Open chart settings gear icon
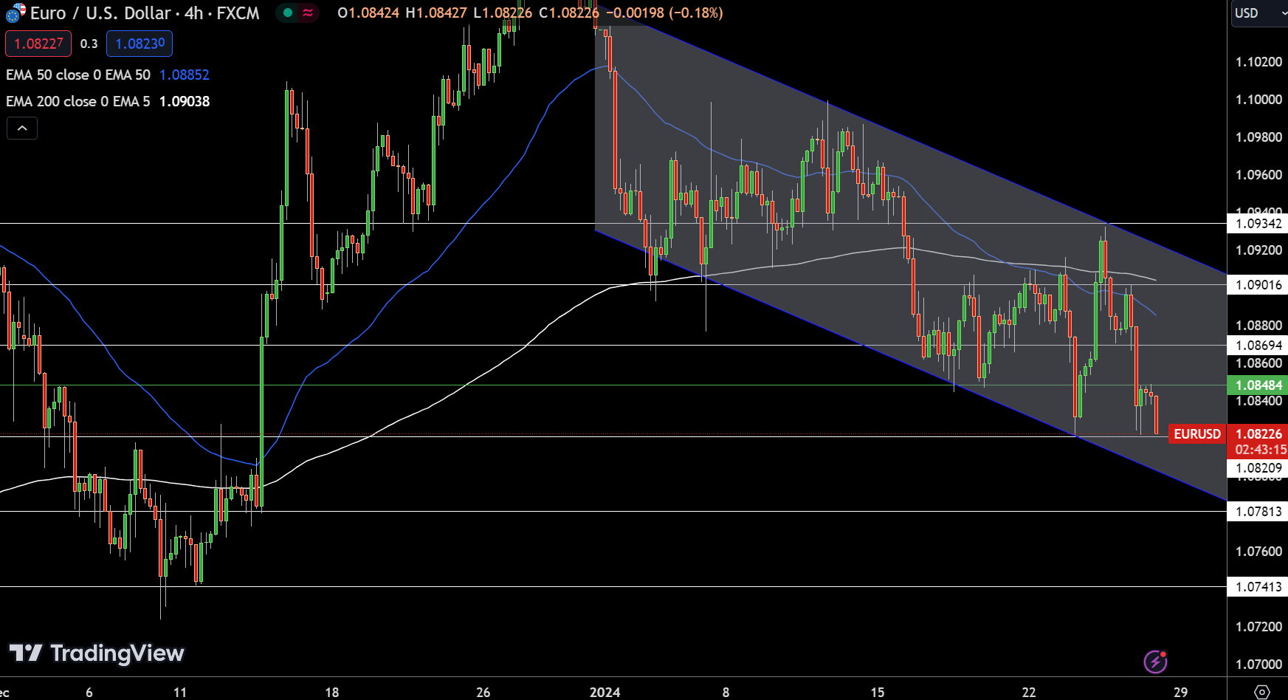The width and height of the screenshot is (1288, 700). [x=1262, y=692]
